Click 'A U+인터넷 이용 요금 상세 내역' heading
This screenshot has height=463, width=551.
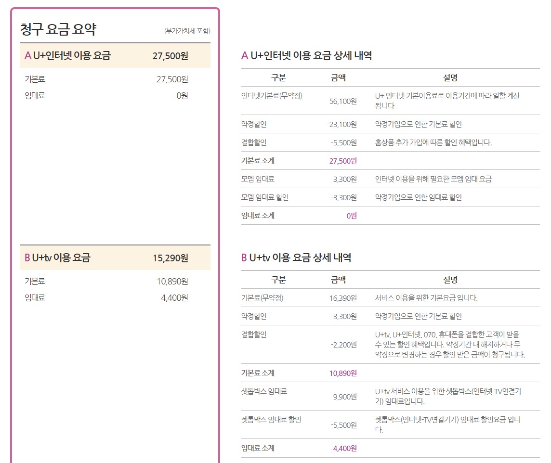[306, 55]
